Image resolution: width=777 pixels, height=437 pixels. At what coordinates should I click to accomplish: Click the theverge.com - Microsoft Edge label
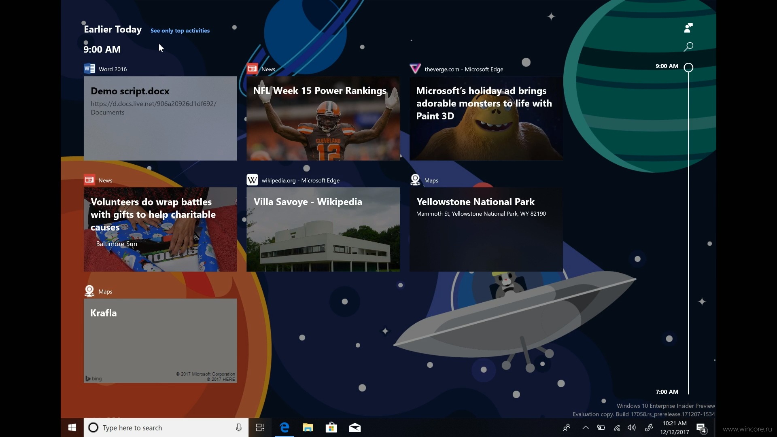pyautogui.click(x=464, y=69)
